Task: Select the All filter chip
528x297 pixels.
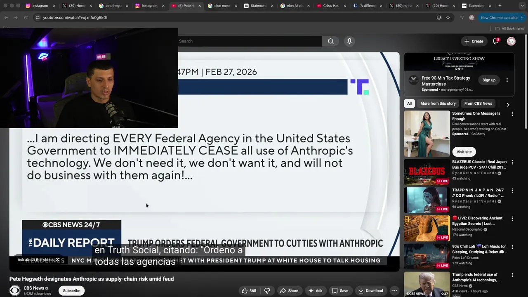Action: click(409, 104)
